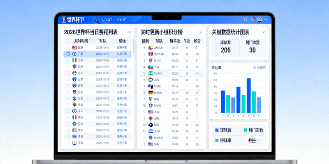Click the French flag icon in schedule list
The height and width of the screenshot is (164, 329).
pyautogui.click(x=74, y=117)
